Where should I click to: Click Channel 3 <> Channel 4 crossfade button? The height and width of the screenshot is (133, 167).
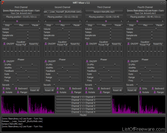coord(83,112)
